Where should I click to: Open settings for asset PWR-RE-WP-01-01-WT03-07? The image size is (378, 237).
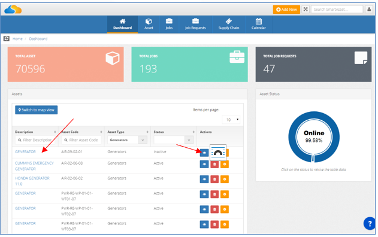(225, 224)
